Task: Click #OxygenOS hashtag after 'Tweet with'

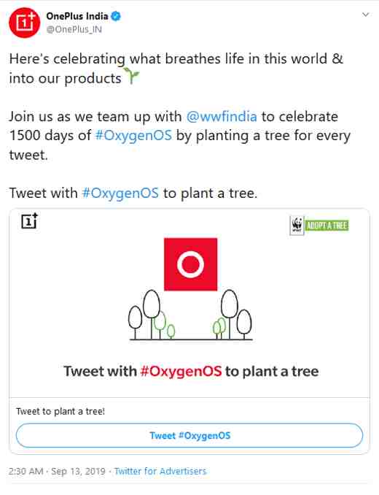Action: click(x=120, y=193)
